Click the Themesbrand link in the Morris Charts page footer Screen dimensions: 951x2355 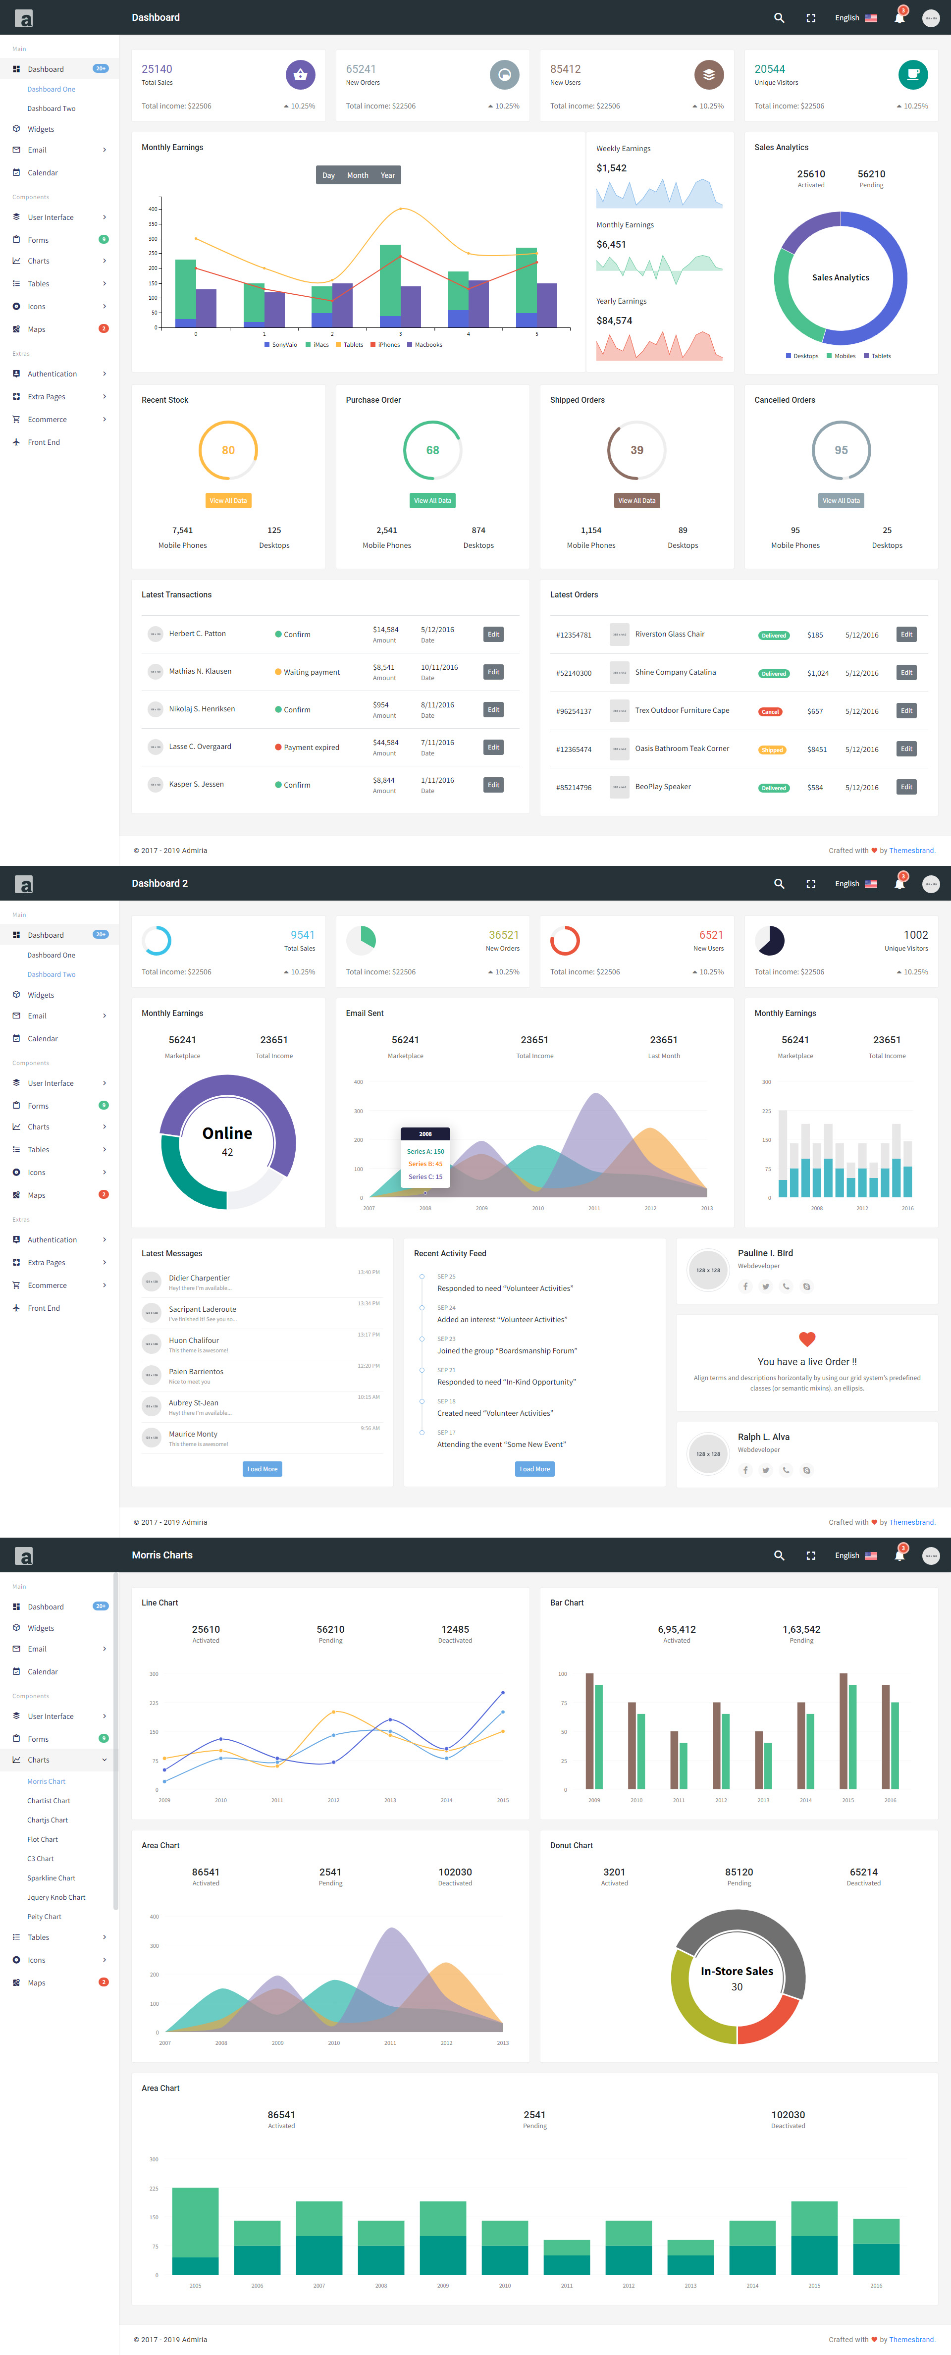pos(912,2340)
